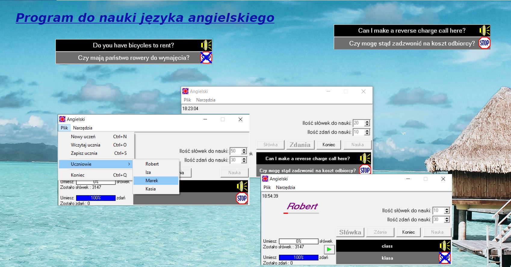Click crossed-out STOP icon beside "klasa"
511x267 pixels.
pos(444,258)
